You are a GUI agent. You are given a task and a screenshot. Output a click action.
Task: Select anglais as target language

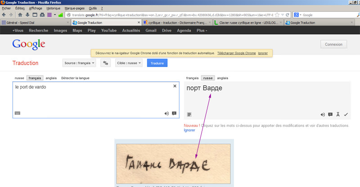222,78
